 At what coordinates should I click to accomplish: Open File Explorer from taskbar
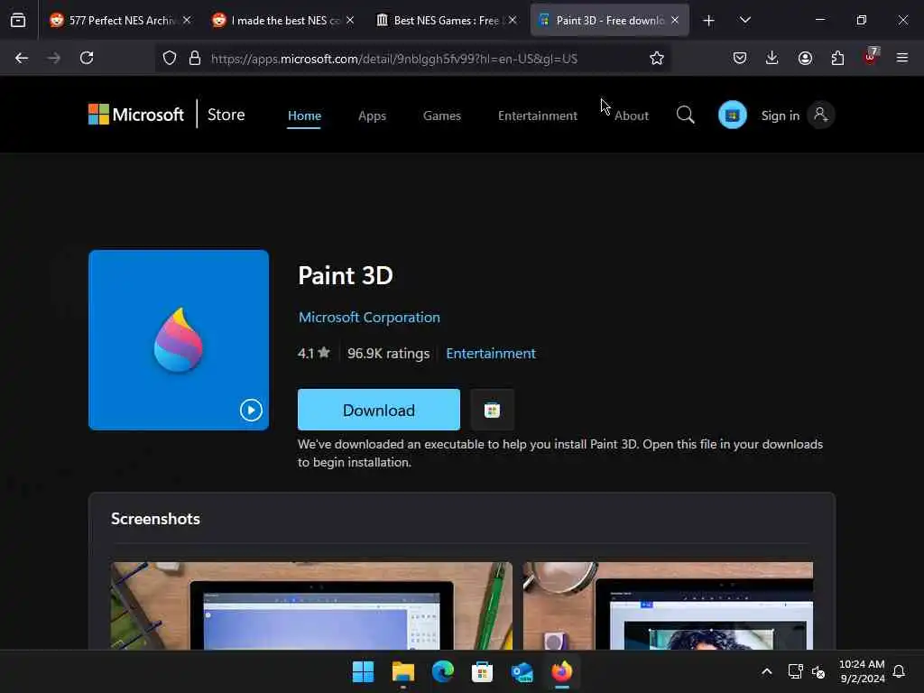403,671
